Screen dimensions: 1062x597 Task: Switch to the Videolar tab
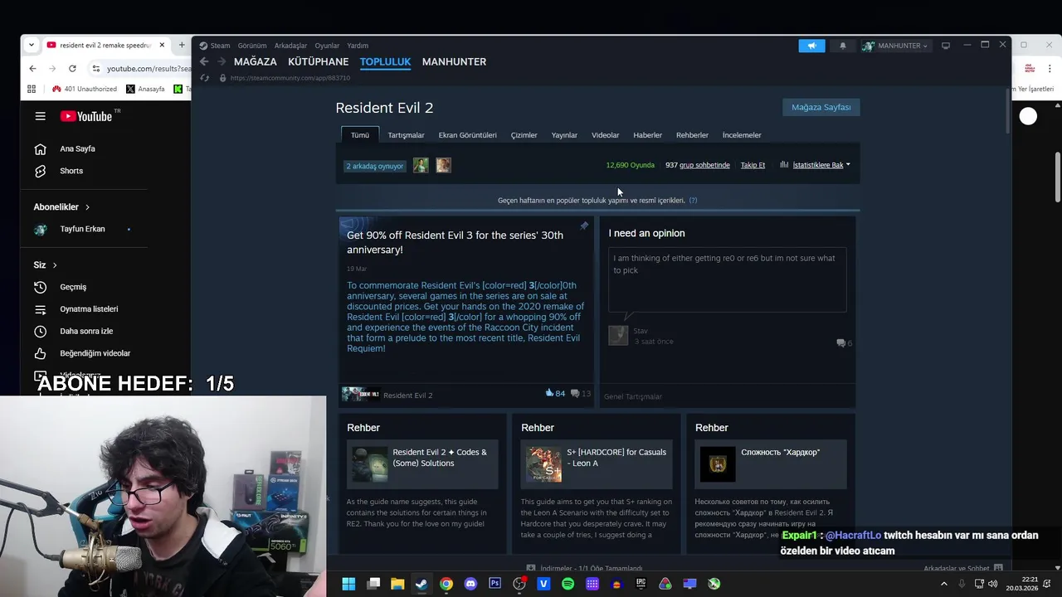click(x=605, y=135)
